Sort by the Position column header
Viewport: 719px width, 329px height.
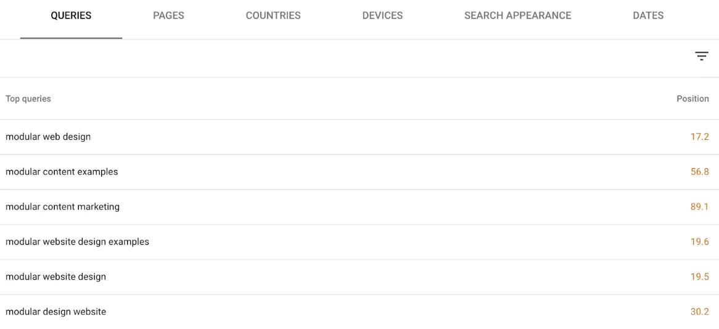coord(692,99)
